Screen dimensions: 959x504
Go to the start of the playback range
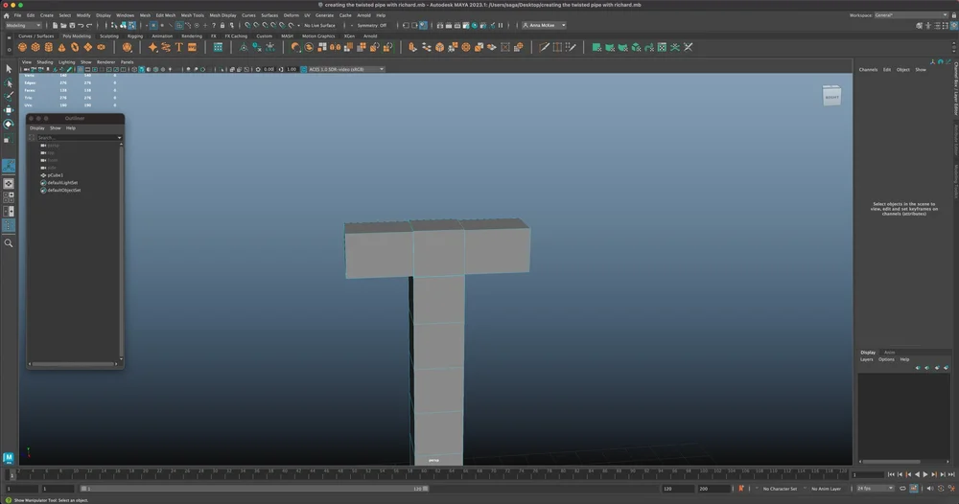pos(891,474)
